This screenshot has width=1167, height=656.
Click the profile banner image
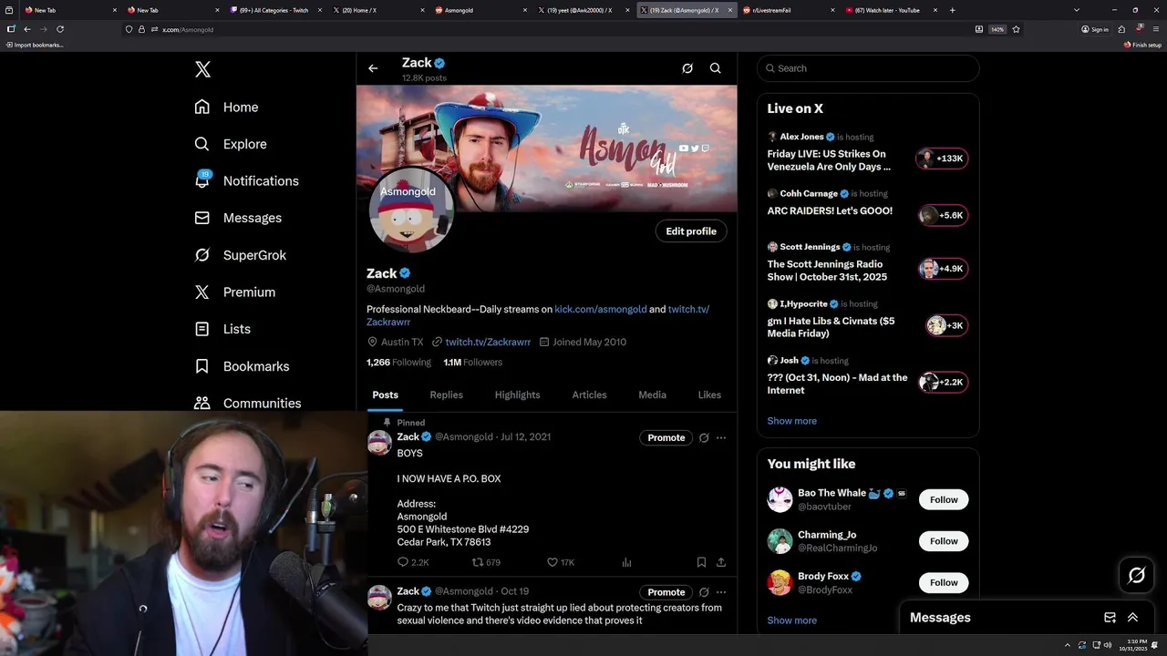pos(546,149)
